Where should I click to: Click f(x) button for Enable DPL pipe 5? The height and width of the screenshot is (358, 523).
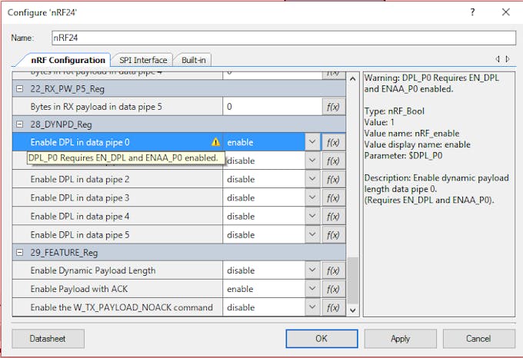coord(333,235)
